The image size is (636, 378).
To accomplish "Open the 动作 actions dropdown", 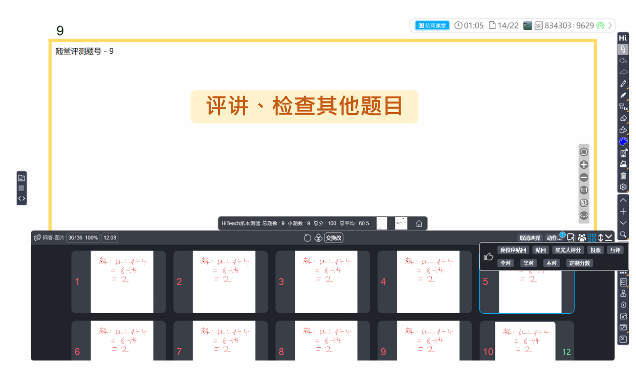I will [553, 238].
